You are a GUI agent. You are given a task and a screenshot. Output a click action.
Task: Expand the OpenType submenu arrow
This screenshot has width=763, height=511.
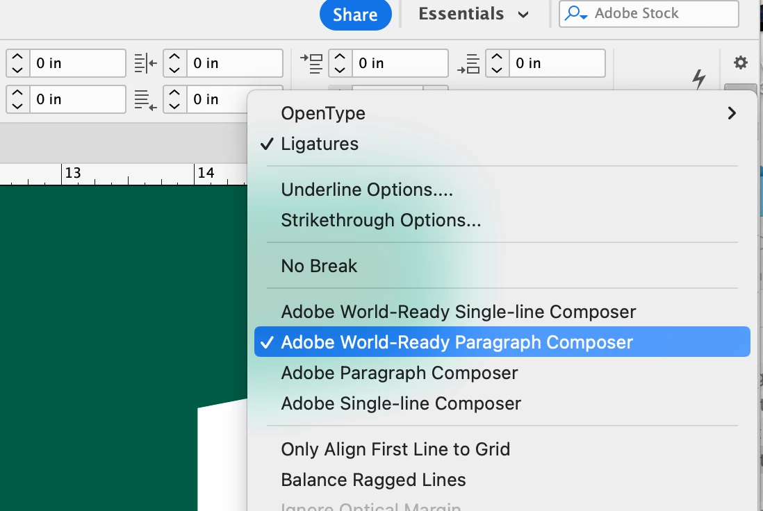731,113
